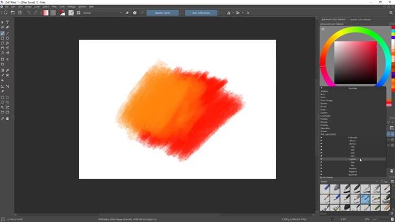Select the Zoom magnifier tool

click(x=2, y=118)
